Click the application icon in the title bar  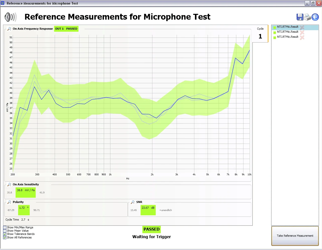pyautogui.click(x=3, y=3)
